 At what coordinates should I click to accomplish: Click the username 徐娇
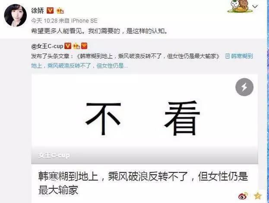(x=38, y=10)
